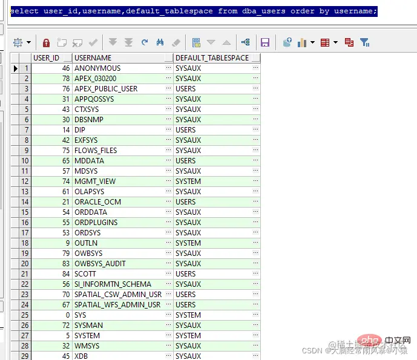Click the Previous record up-triangle icon
This screenshot has width=417, height=360.
pos(226,42)
